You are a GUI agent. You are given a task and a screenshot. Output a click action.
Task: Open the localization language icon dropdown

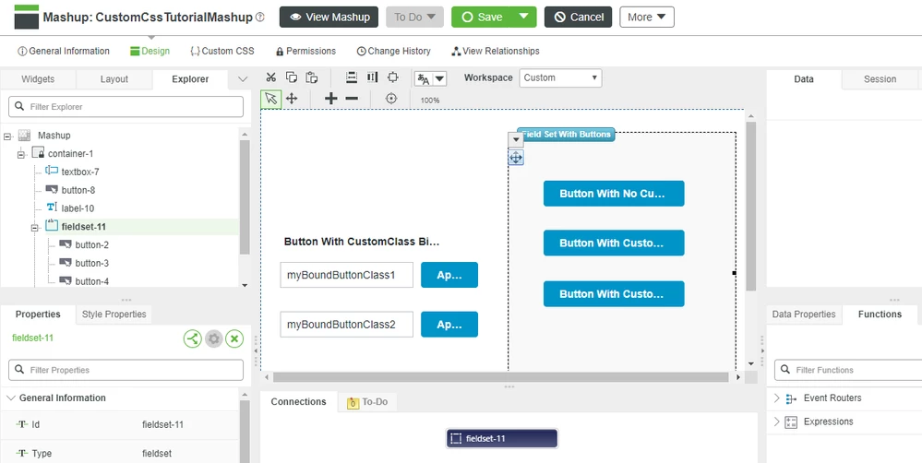430,78
